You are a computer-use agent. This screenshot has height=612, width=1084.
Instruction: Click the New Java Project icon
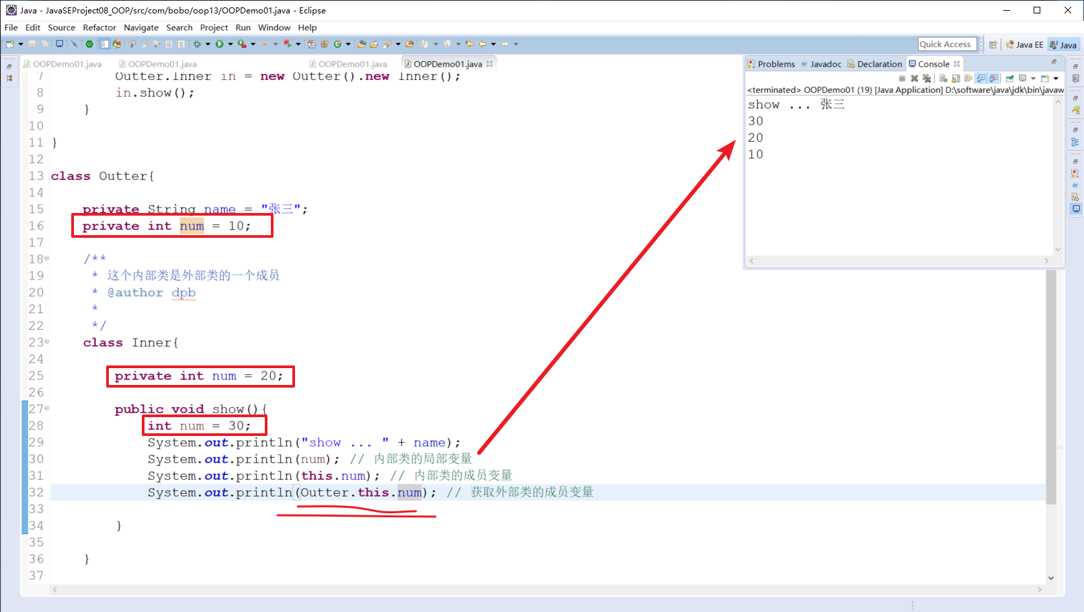(x=312, y=44)
